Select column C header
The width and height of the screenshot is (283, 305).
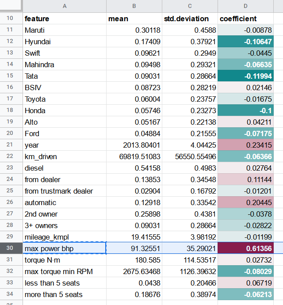(190, 6)
